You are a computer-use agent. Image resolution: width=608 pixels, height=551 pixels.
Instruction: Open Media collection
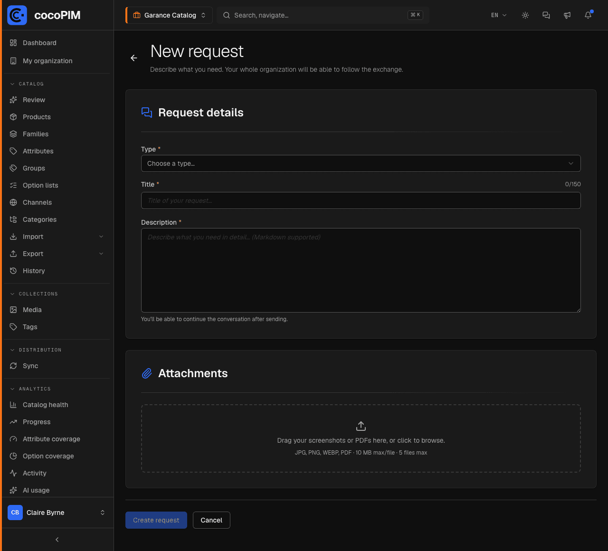coord(57,310)
